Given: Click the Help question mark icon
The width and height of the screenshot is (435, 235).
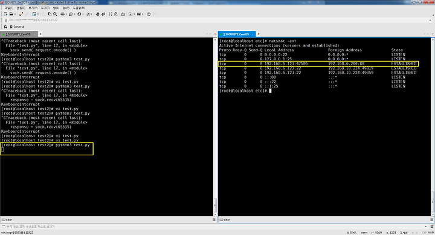Looking at the screenshot, I should (149, 14).
